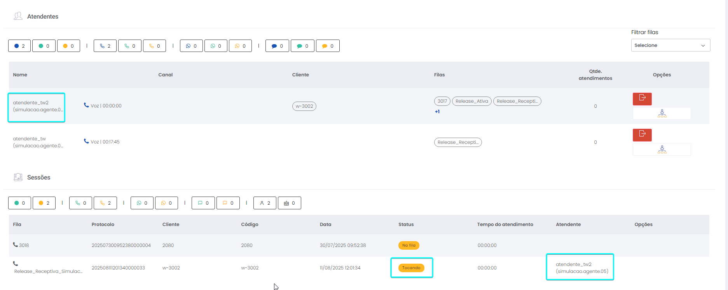Sort by Nome column header
Image resolution: width=728 pixels, height=290 pixels.
point(20,75)
